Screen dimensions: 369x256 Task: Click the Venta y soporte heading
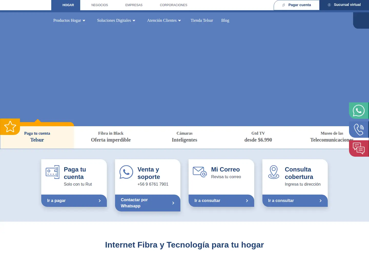[149, 173]
